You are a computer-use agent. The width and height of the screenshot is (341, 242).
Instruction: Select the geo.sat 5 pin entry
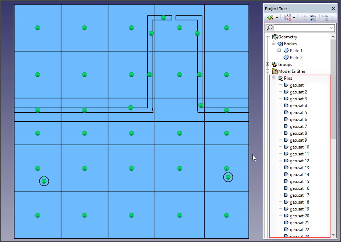point(298,113)
